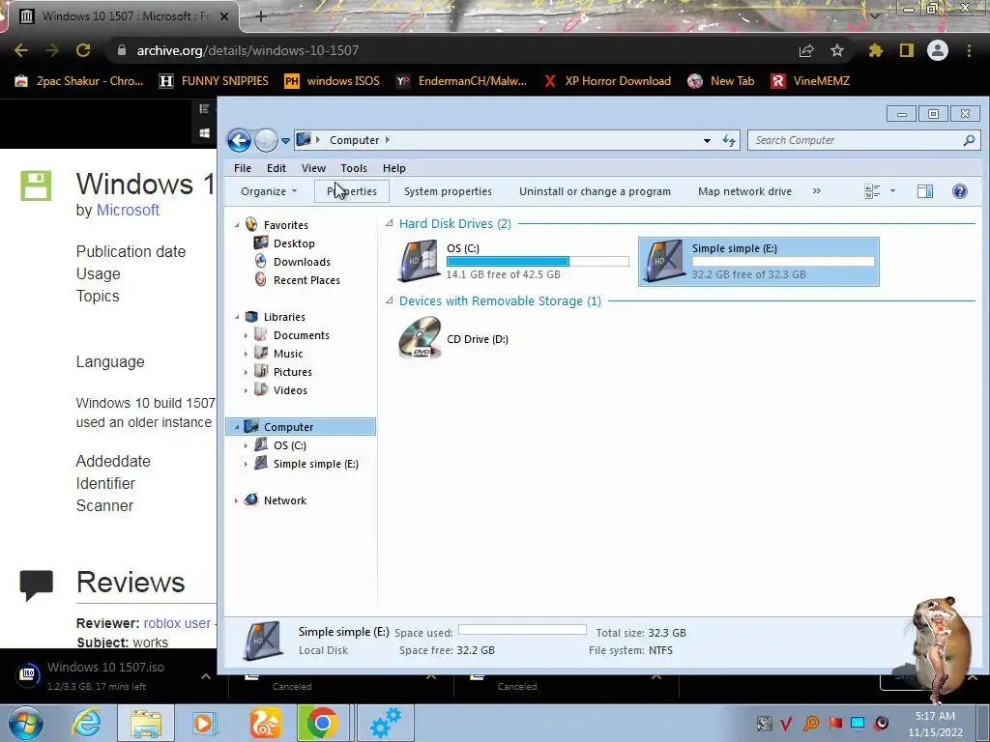Select the Pictures library
The height and width of the screenshot is (742, 990).
[x=292, y=372]
